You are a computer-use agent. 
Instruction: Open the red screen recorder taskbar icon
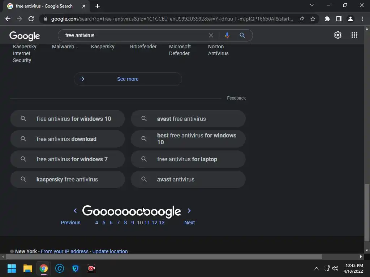91,268
